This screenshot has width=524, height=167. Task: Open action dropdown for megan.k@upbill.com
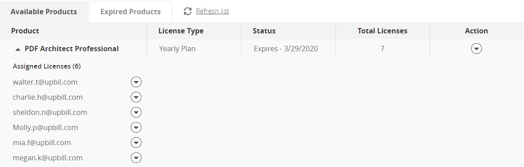(x=136, y=158)
